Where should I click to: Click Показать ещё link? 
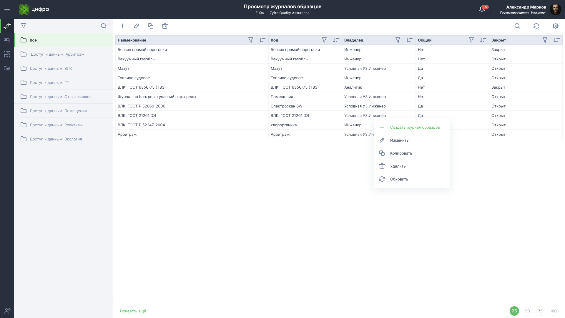click(133, 311)
